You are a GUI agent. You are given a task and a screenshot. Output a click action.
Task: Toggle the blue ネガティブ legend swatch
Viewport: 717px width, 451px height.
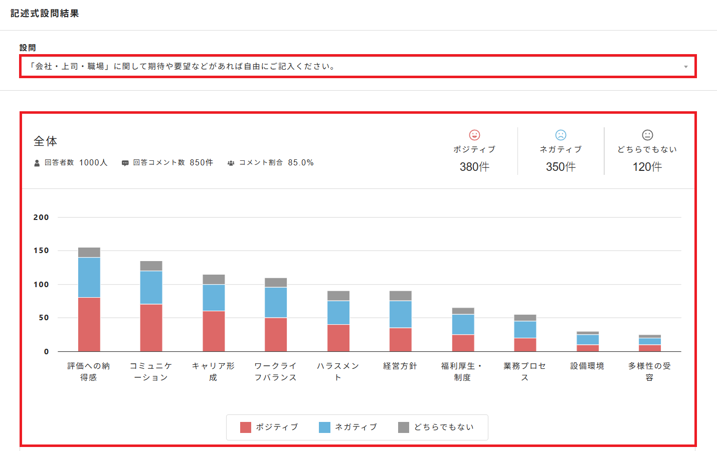324,427
